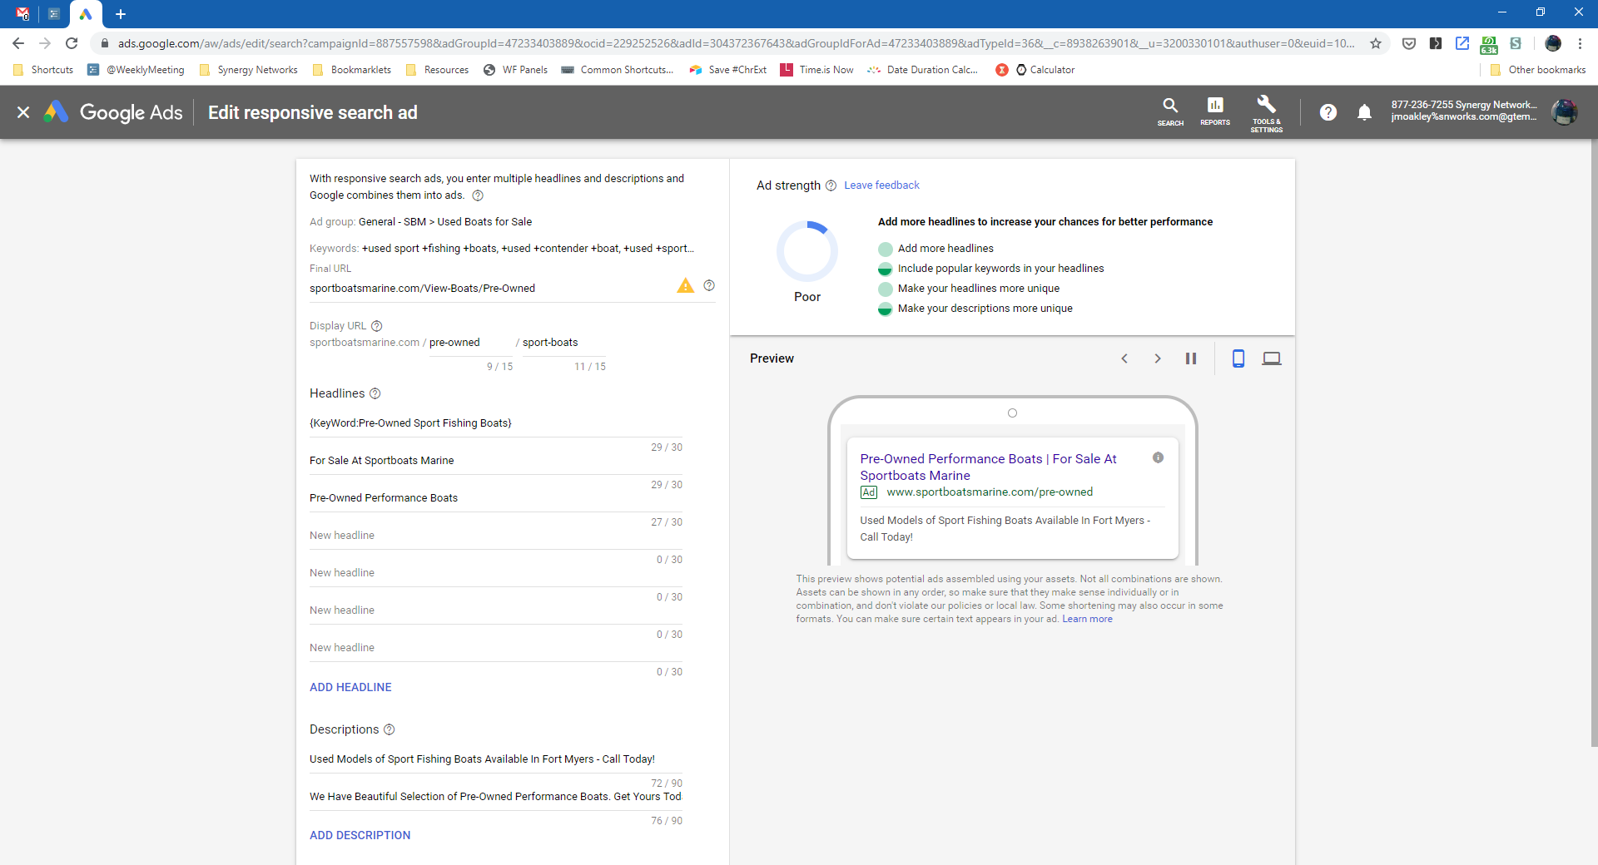
Task: Open Synergy Networks bookmarks folder
Action: (x=249, y=70)
